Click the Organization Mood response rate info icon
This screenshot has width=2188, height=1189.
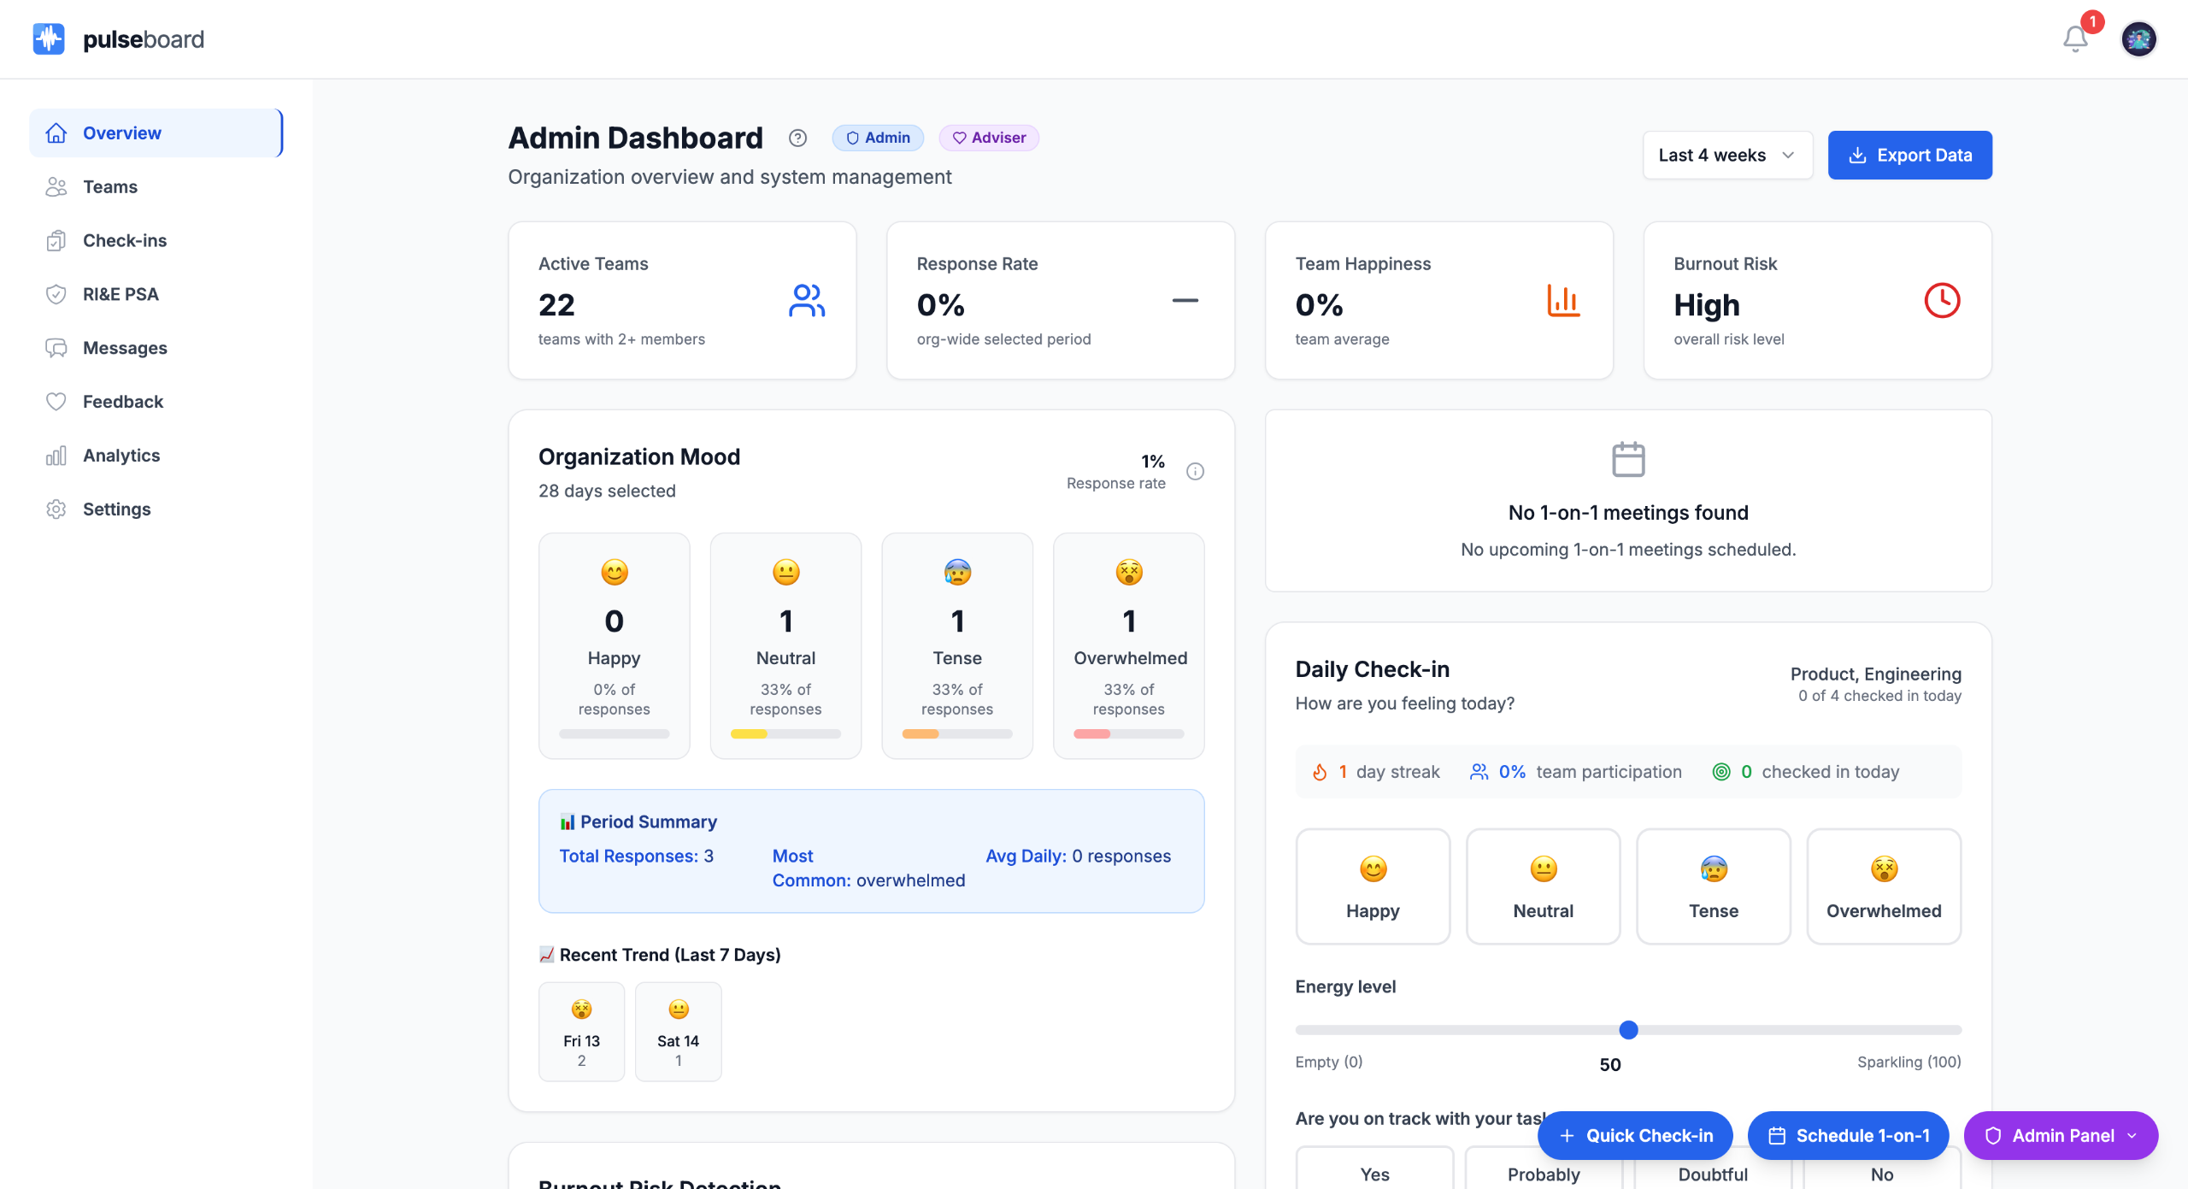click(x=1195, y=471)
